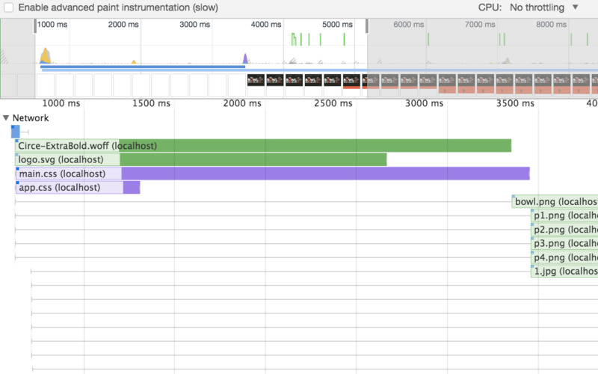Viewport: 598px width, 374px height.
Task: Click the first blue document request block
Action: (x=15, y=132)
